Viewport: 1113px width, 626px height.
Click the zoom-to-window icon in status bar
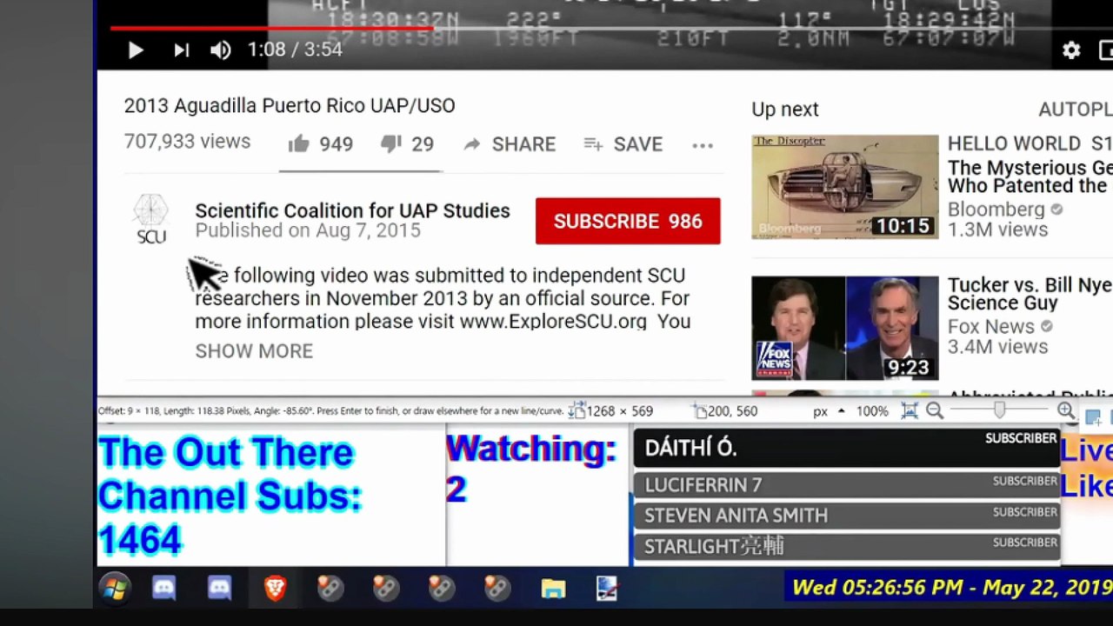(x=910, y=411)
